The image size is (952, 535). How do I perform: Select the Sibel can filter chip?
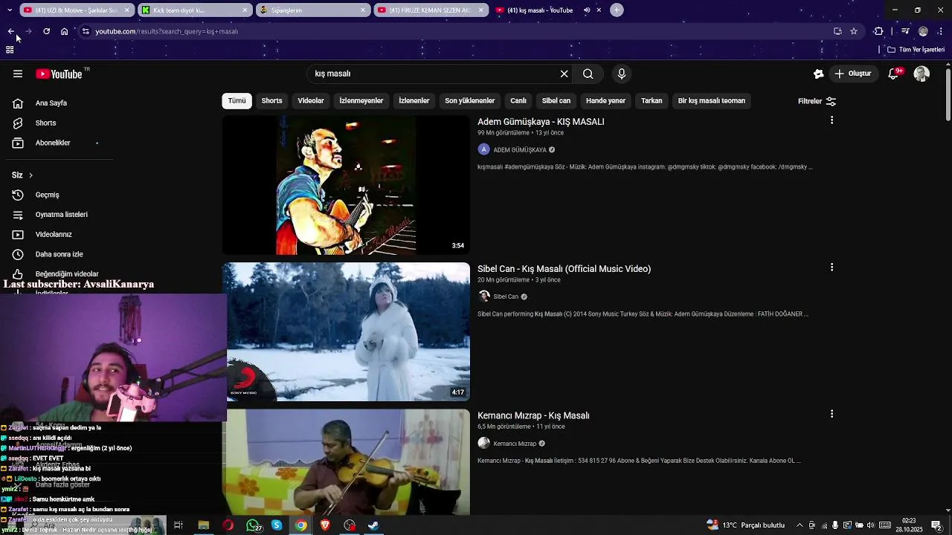coord(556,101)
